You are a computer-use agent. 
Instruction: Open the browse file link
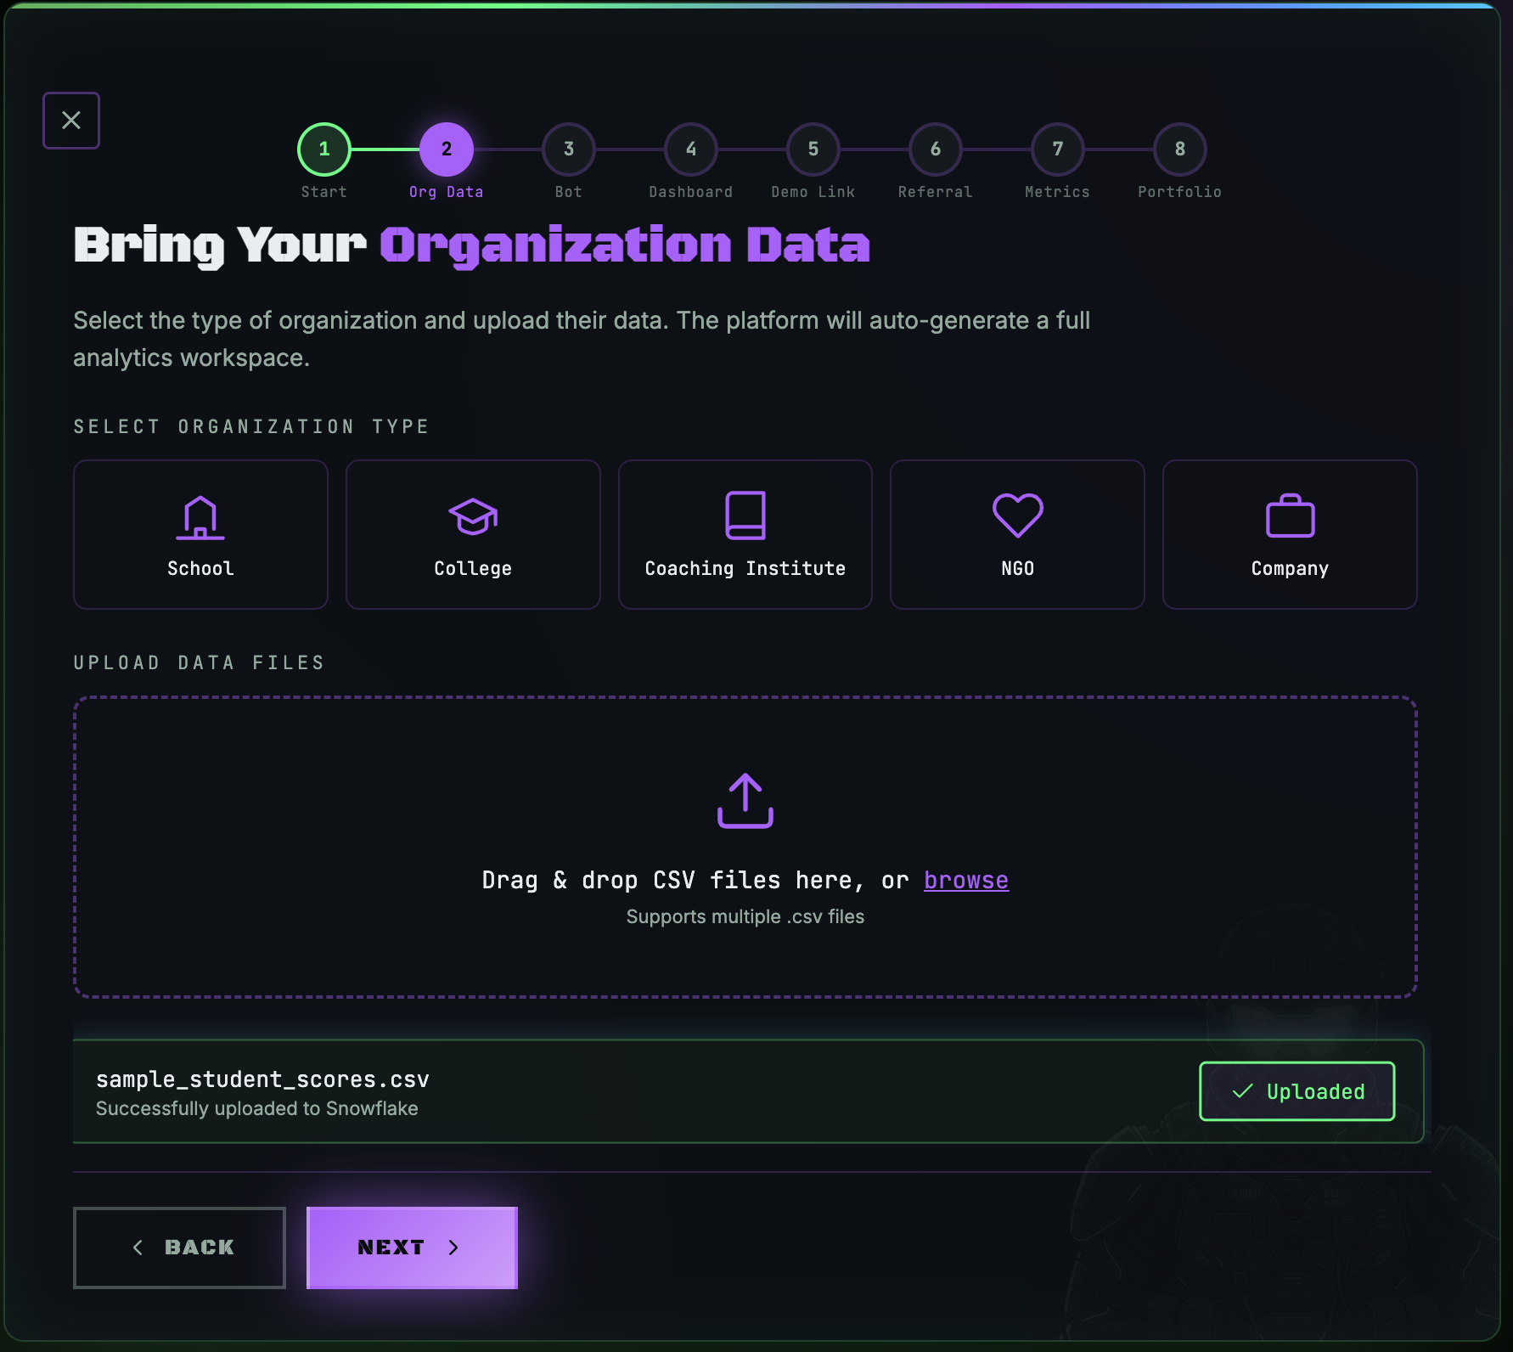[x=966, y=881]
